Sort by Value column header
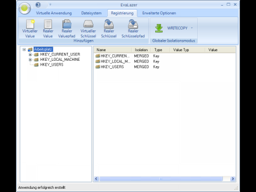 point(220,50)
